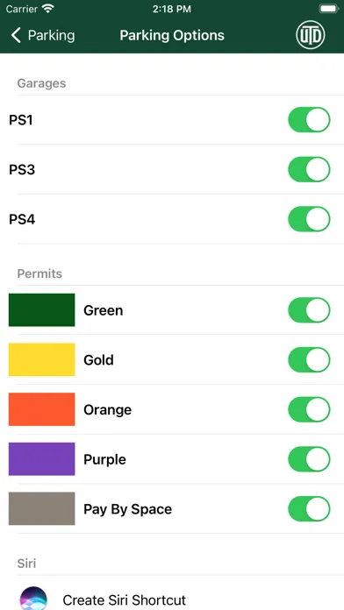Toggle the PS1 garage switch

309,120
